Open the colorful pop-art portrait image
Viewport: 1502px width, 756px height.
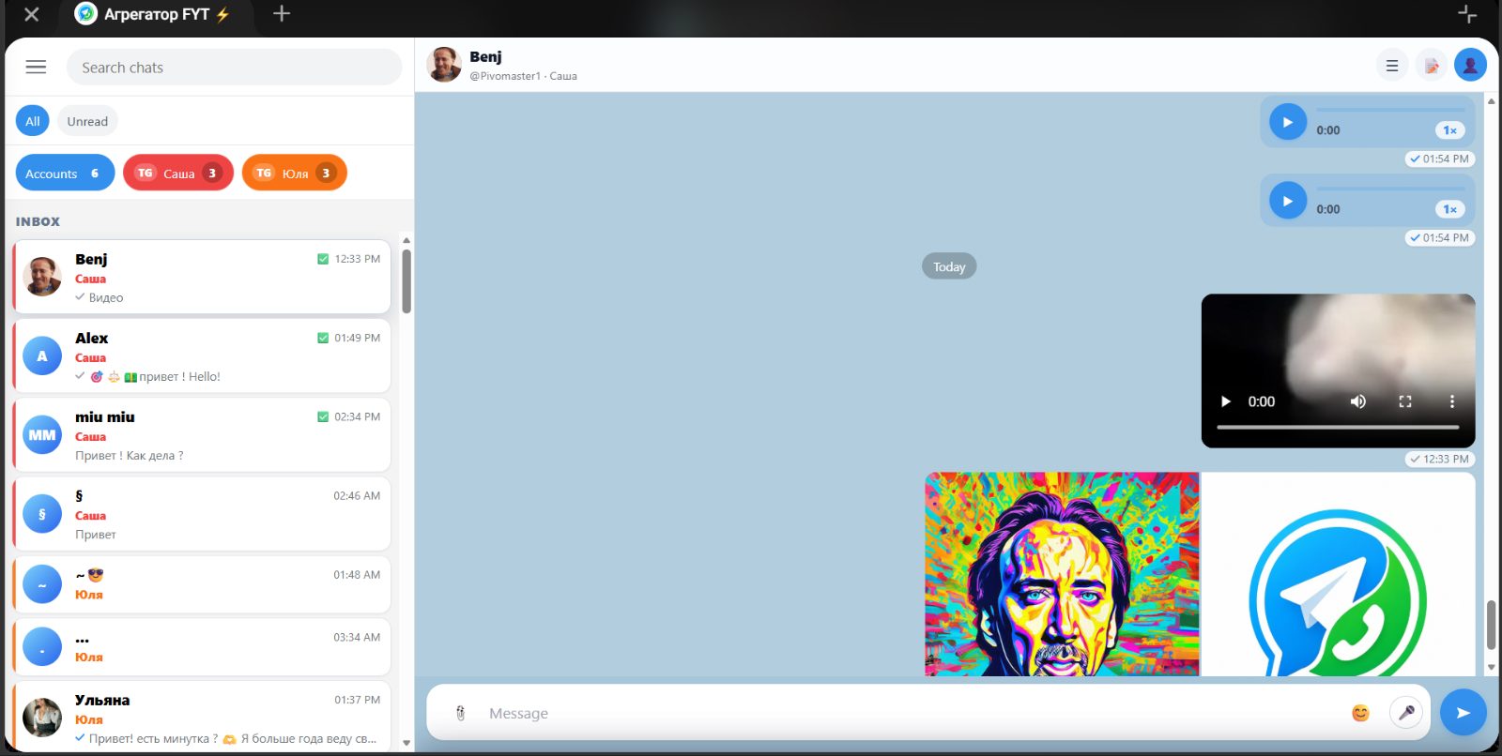tap(1062, 574)
